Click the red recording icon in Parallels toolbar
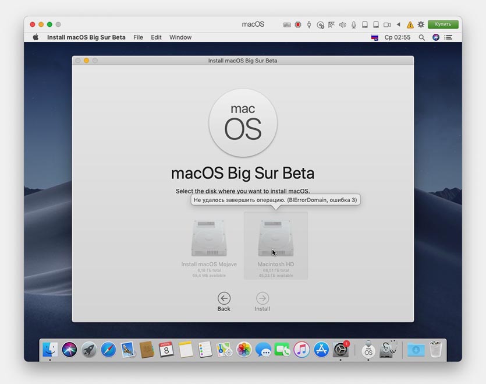The width and height of the screenshot is (486, 384). pyautogui.click(x=297, y=24)
